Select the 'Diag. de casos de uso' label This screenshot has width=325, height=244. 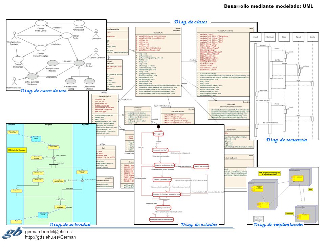[43, 91]
